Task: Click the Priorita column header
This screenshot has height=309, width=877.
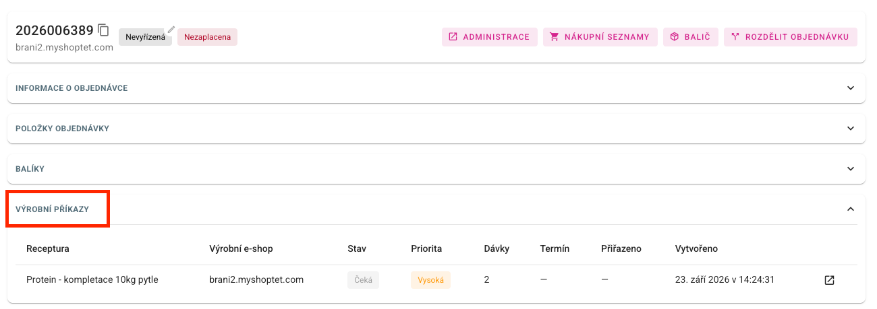Action: [x=426, y=248]
